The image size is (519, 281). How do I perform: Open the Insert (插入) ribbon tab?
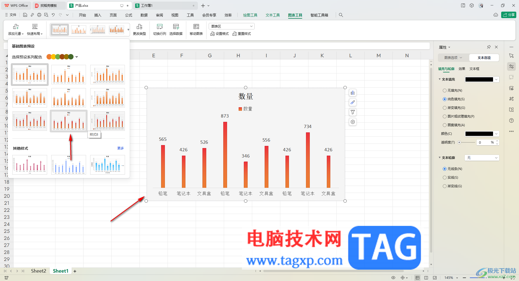(98, 15)
